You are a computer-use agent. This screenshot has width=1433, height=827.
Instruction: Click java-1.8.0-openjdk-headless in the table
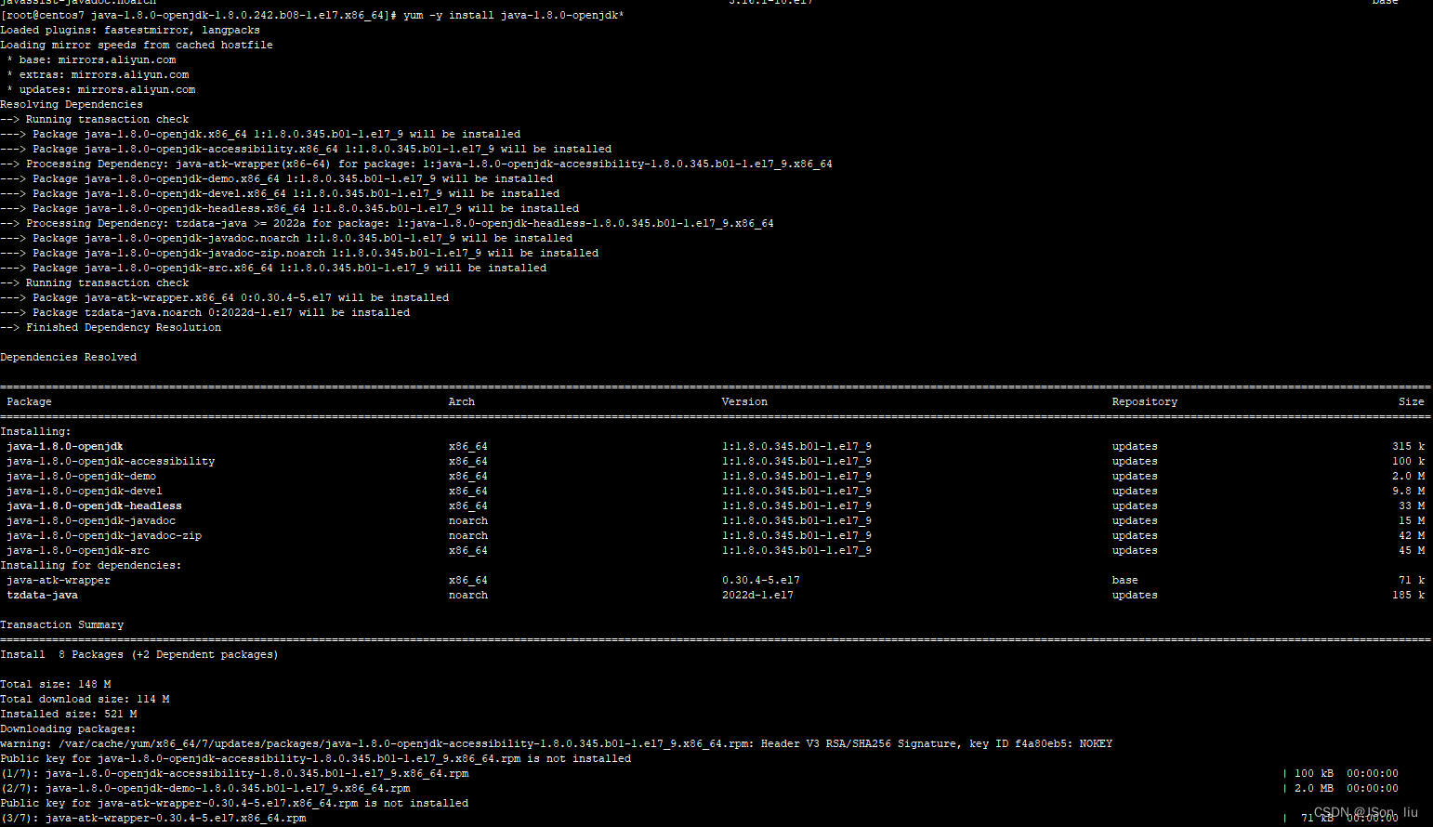(95, 506)
